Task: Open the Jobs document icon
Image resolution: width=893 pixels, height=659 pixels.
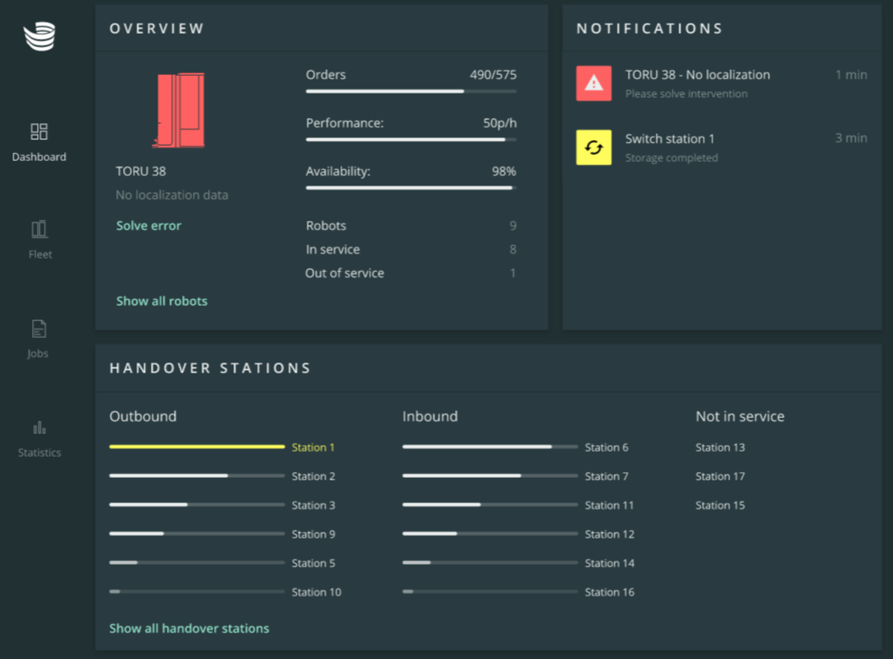Action: [39, 329]
